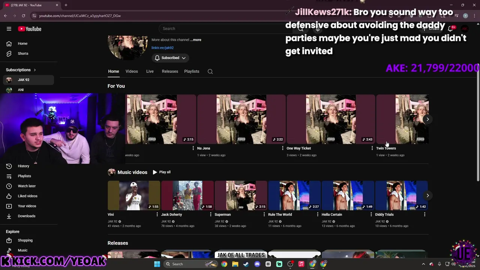
Task: Open the One Way Ticket thumbnail
Action: pyautogui.click(x=331, y=119)
